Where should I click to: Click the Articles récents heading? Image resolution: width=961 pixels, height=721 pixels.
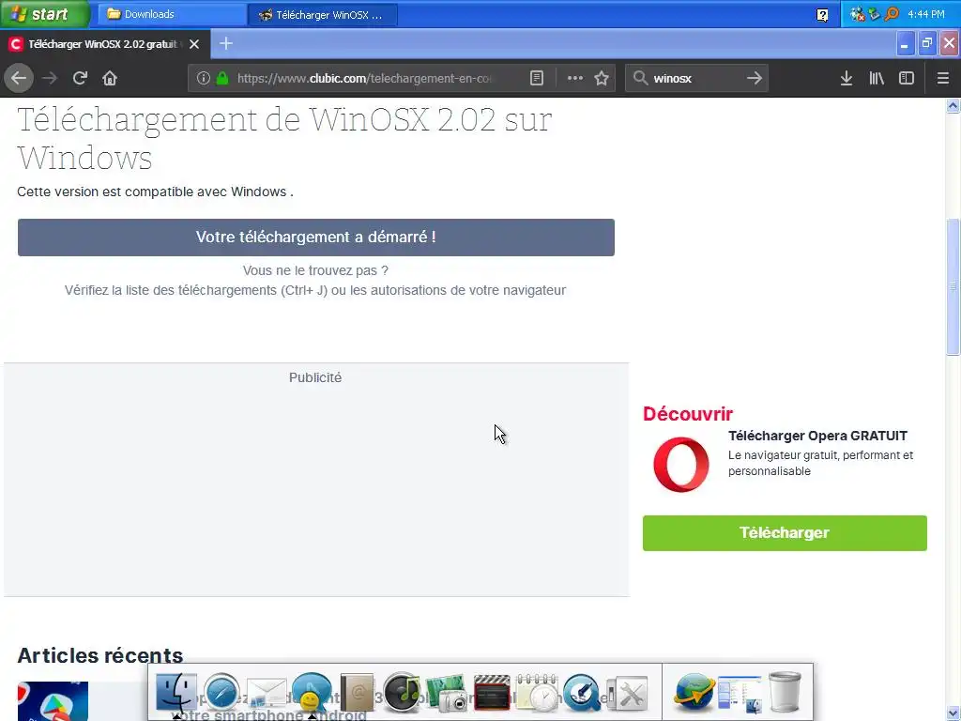99,655
